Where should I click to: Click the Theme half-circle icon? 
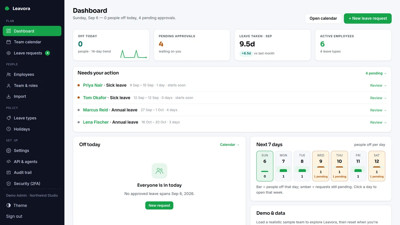[x=9, y=205]
